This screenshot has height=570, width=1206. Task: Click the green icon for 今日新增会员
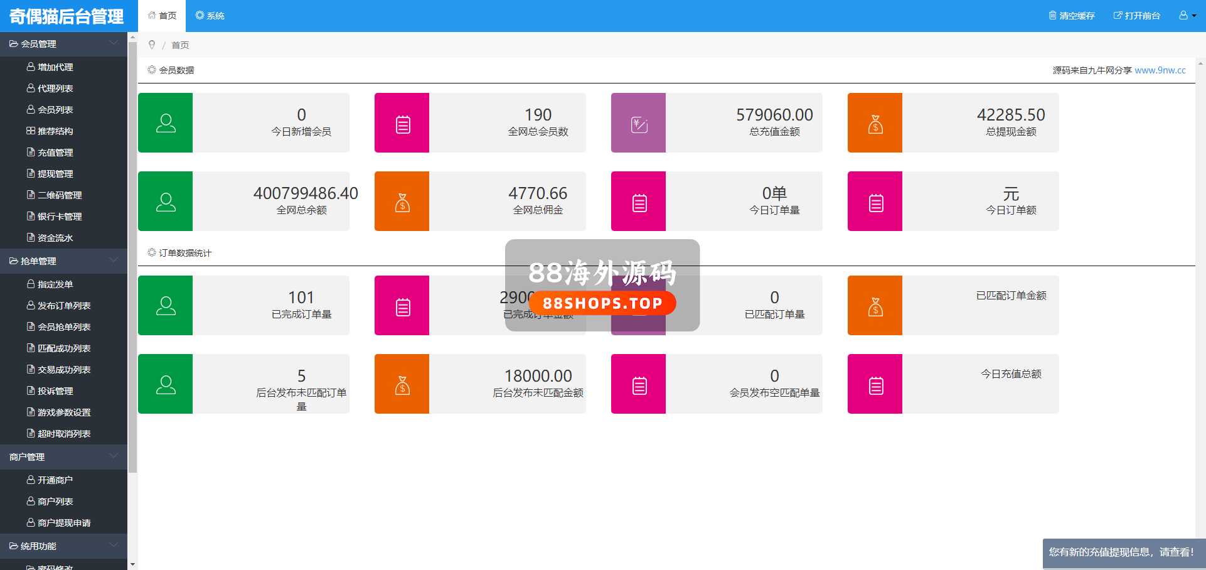click(165, 123)
